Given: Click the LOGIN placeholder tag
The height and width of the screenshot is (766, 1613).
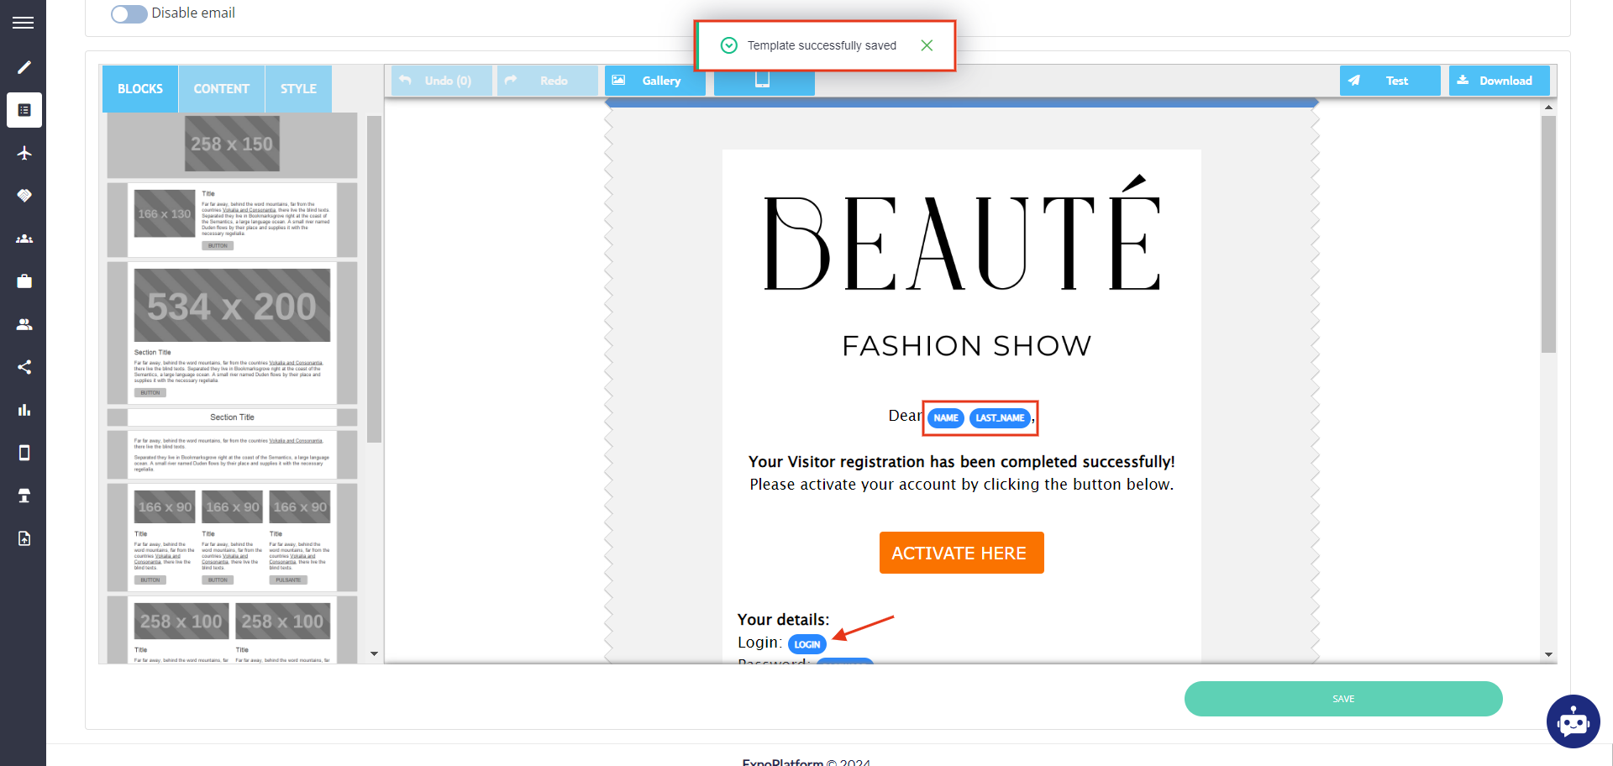Looking at the screenshot, I should click(807, 644).
